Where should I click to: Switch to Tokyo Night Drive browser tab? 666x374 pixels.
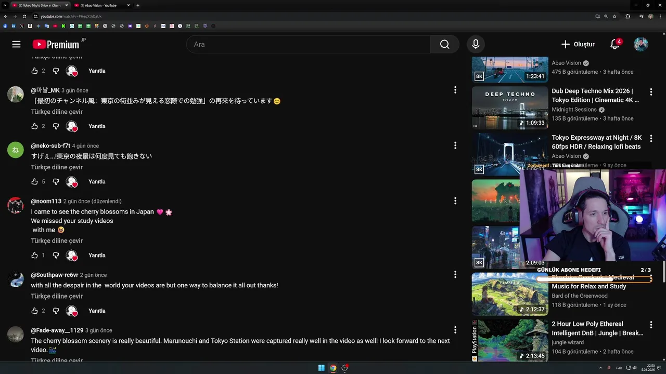click(40, 5)
